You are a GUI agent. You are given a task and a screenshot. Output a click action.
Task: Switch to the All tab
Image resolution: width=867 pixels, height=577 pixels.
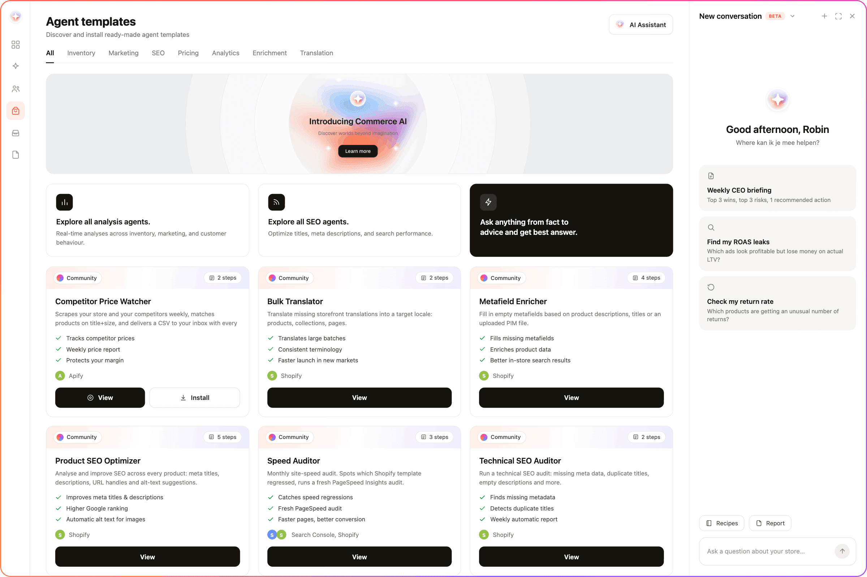click(50, 53)
